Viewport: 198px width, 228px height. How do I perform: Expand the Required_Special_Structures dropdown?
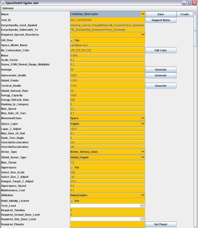click(143, 34)
